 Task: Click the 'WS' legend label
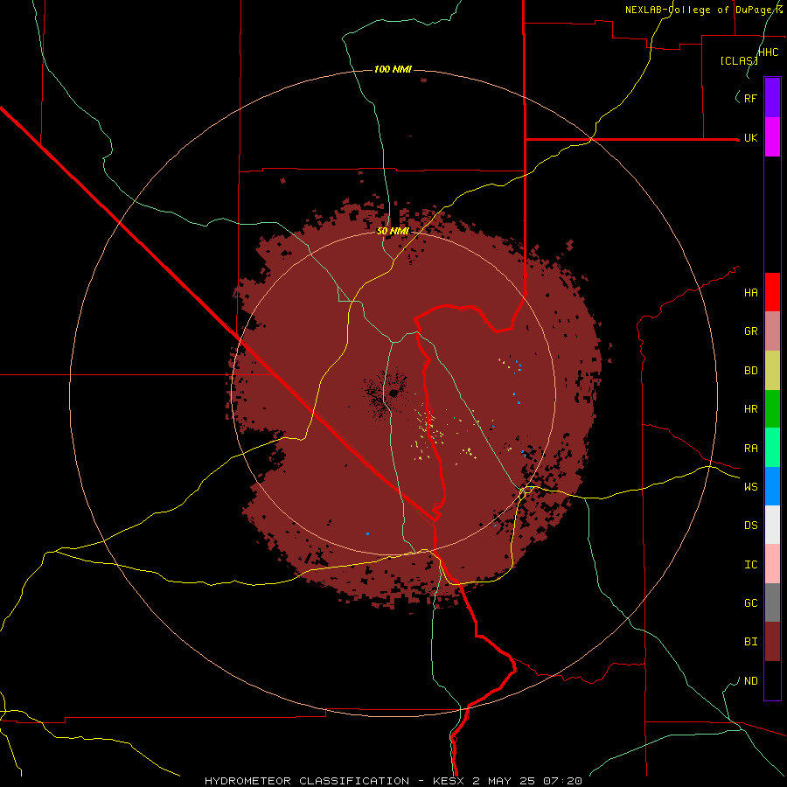point(750,486)
